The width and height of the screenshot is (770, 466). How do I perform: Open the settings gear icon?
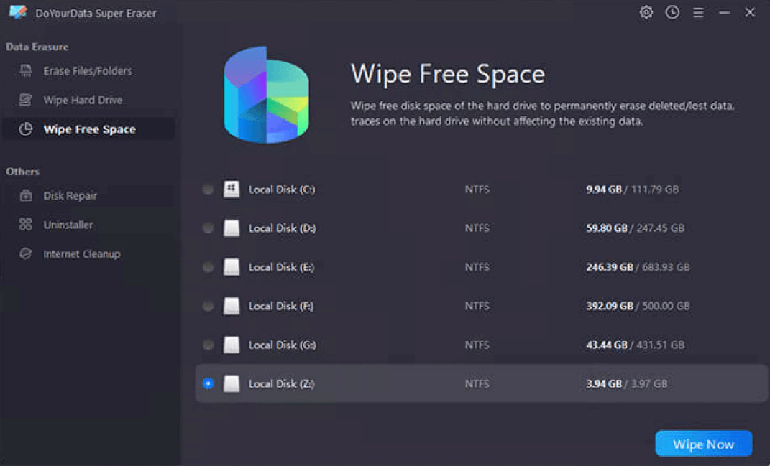[x=646, y=12]
